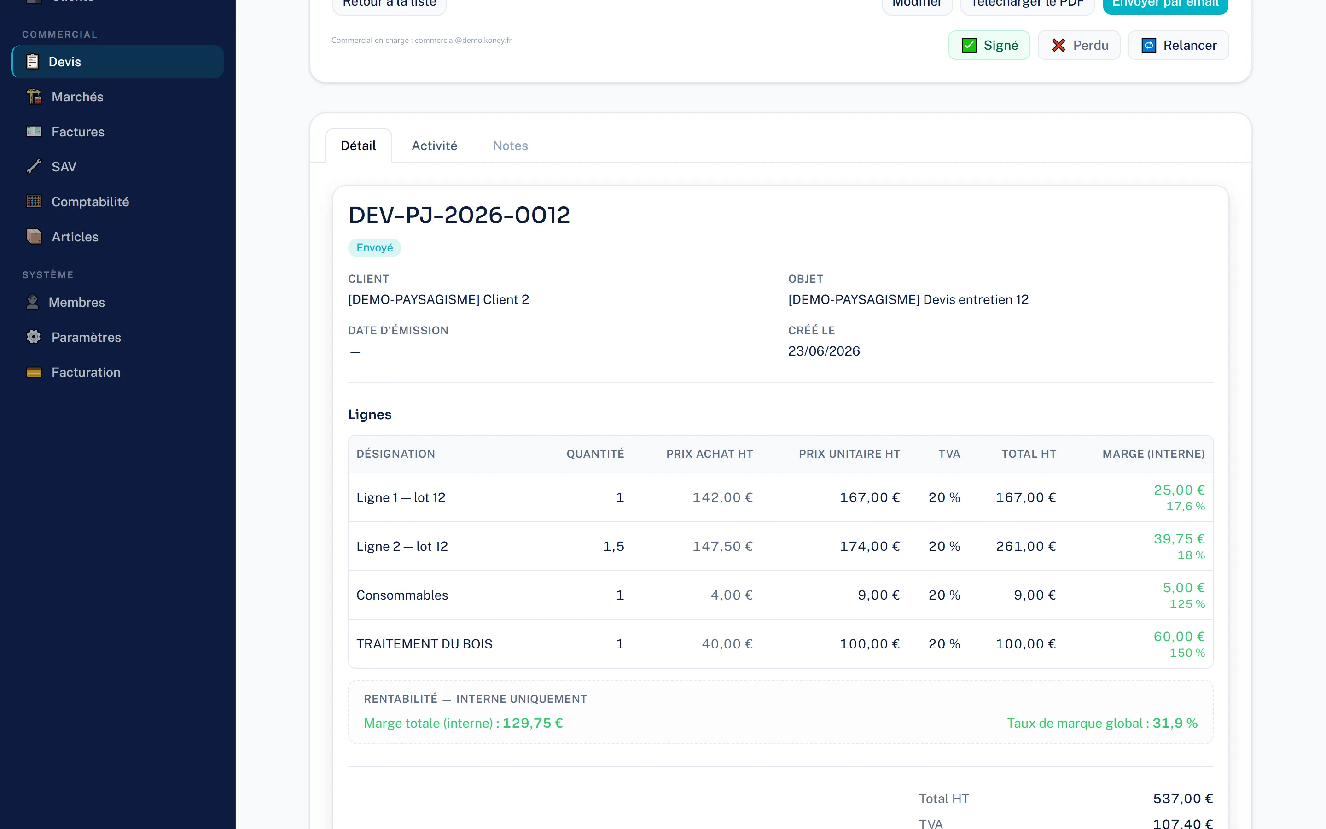The image size is (1326, 829).
Task: Click the DÉSIGNATION column header
Action: (x=395, y=454)
